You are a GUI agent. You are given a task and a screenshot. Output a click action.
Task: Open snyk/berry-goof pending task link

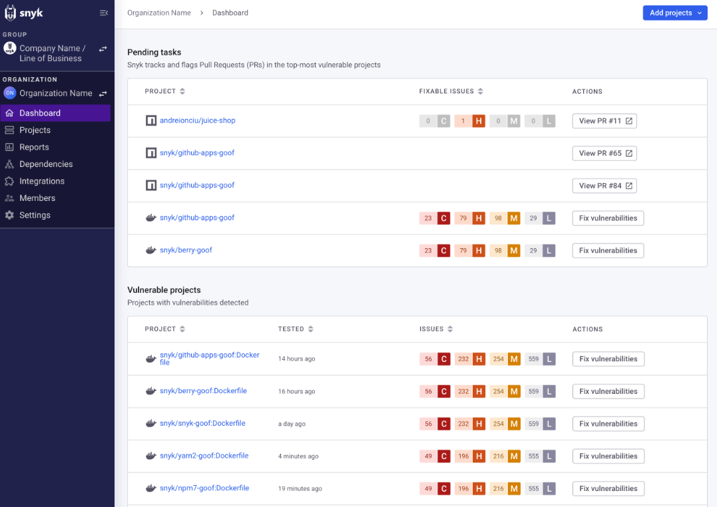click(186, 251)
